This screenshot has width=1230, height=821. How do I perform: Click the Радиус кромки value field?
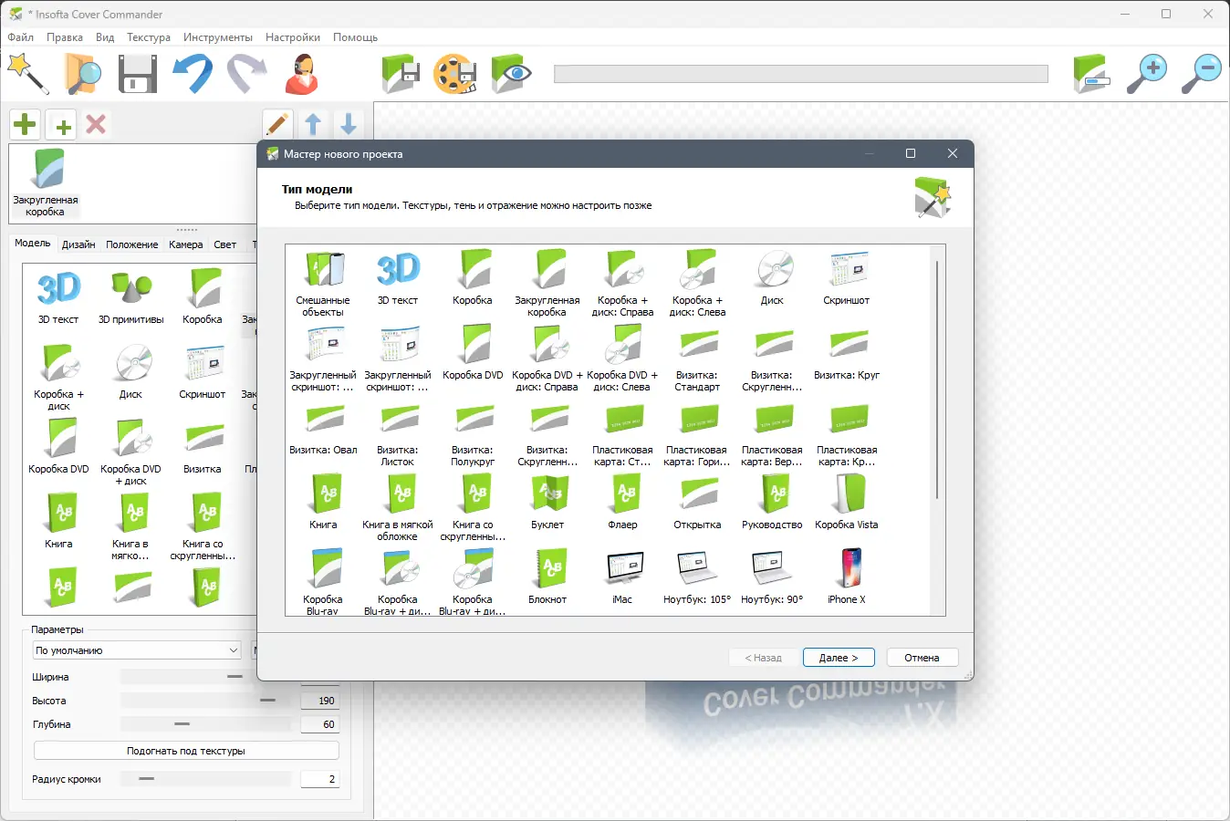point(320,779)
